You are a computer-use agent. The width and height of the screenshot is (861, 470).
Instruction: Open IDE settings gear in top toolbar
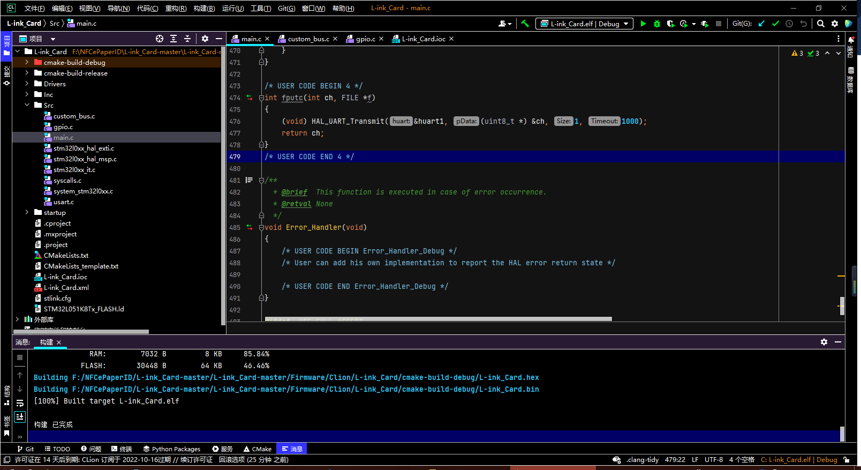click(835, 24)
